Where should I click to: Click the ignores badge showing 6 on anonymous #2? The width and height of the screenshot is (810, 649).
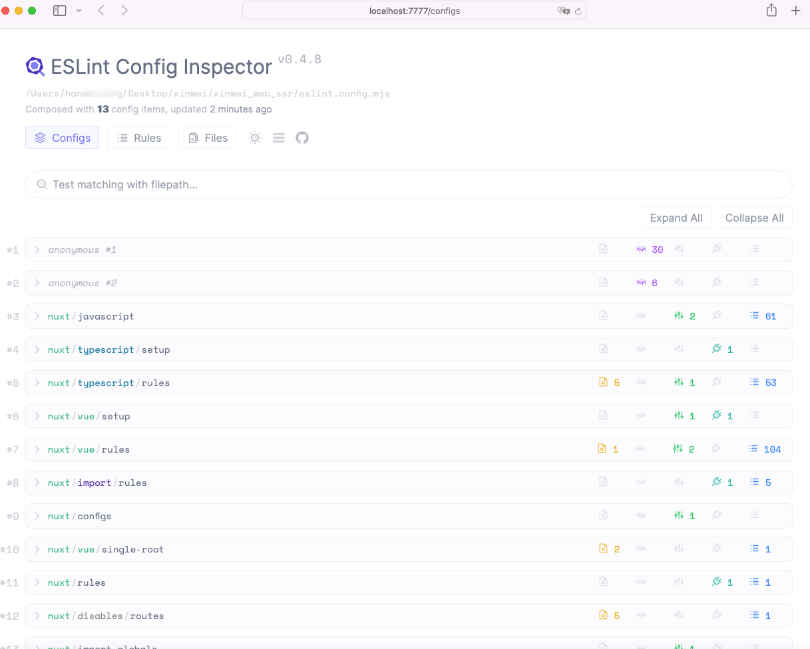(x=647, y=283)
